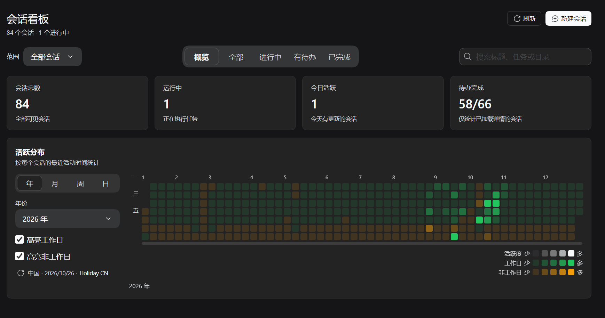Click the 搜索标题、任务或目录 search field

pyautogui.click(x=525, y=57)
